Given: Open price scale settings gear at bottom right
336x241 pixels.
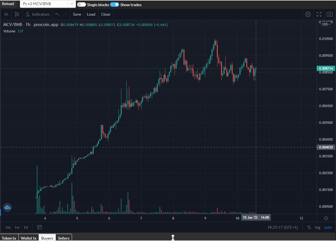Looking at the screenshot, I should coord(326,218).
